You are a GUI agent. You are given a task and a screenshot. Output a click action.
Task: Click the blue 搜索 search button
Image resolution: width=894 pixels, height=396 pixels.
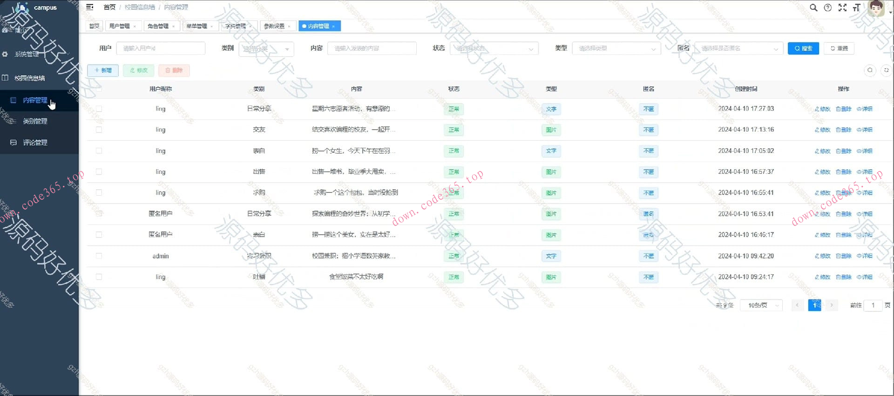click(803, 48)
